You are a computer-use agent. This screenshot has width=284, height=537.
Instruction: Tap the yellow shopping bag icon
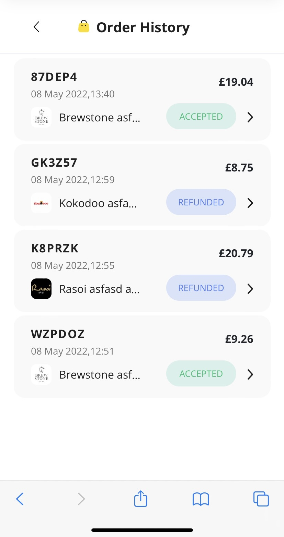[x=84, y=26]
